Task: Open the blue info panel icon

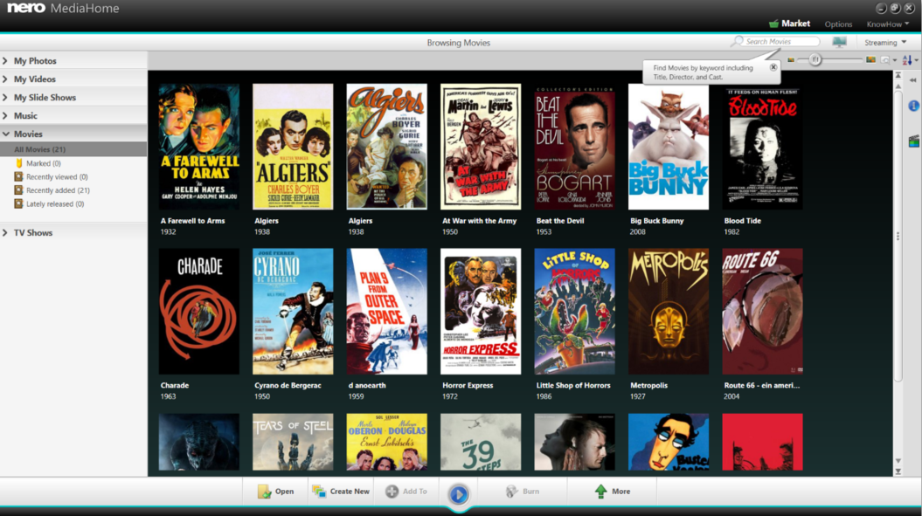Action: [913, 106]
